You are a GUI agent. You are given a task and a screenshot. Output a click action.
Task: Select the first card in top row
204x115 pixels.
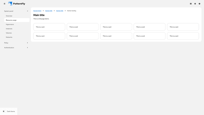(49, 27)
